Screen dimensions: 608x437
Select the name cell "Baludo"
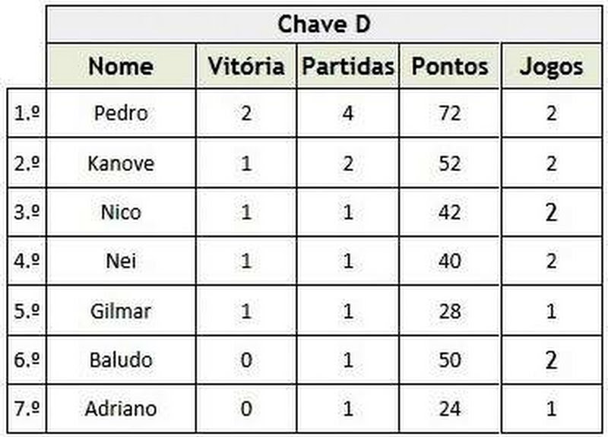pos(121,359)
